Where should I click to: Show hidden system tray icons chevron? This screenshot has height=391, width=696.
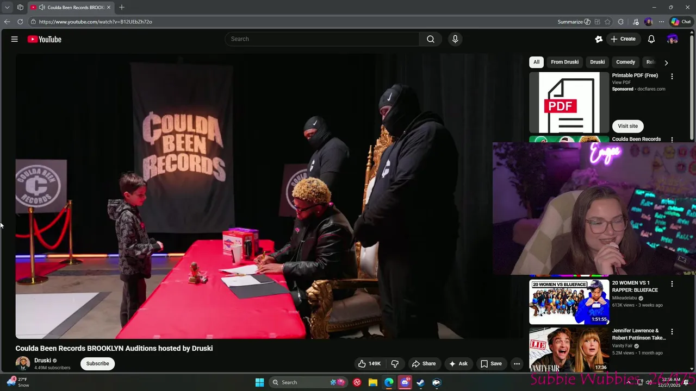[x=629, y=382]
